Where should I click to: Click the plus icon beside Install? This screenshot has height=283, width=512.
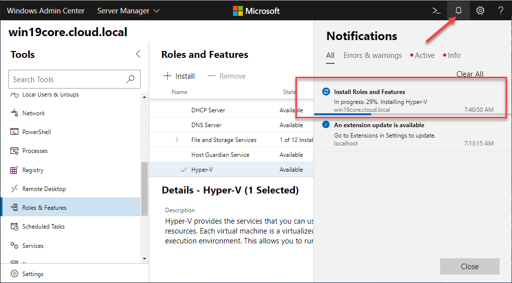[167, 76]
